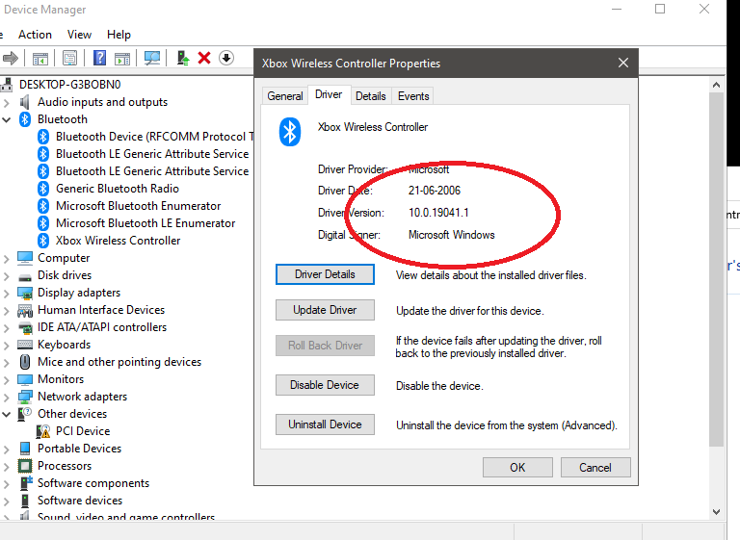Image resolution: width=740 pixels, height=540 pixels.
Task: Click the Display adapters icon
Action: (x=25, y=293)
